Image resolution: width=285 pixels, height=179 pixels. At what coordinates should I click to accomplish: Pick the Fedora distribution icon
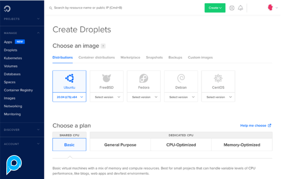tap(144, 78)
